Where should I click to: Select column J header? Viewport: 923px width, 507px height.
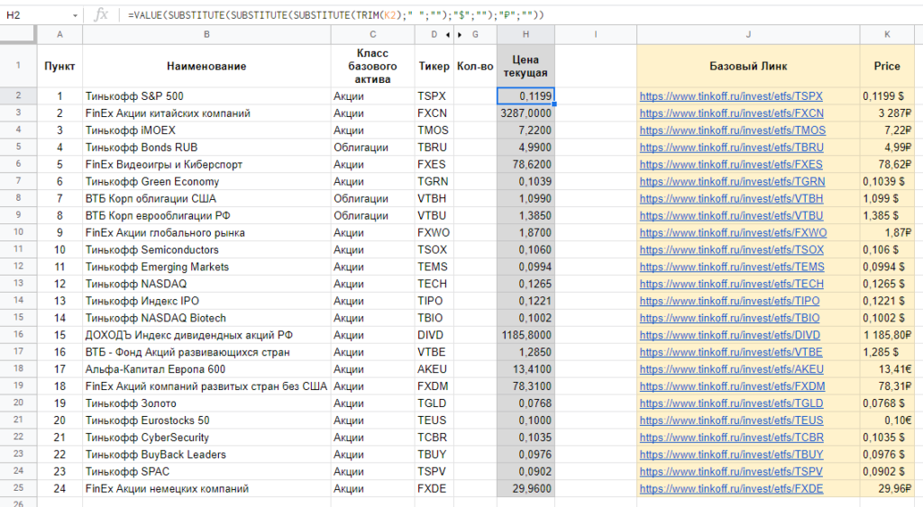coord(748,34)
